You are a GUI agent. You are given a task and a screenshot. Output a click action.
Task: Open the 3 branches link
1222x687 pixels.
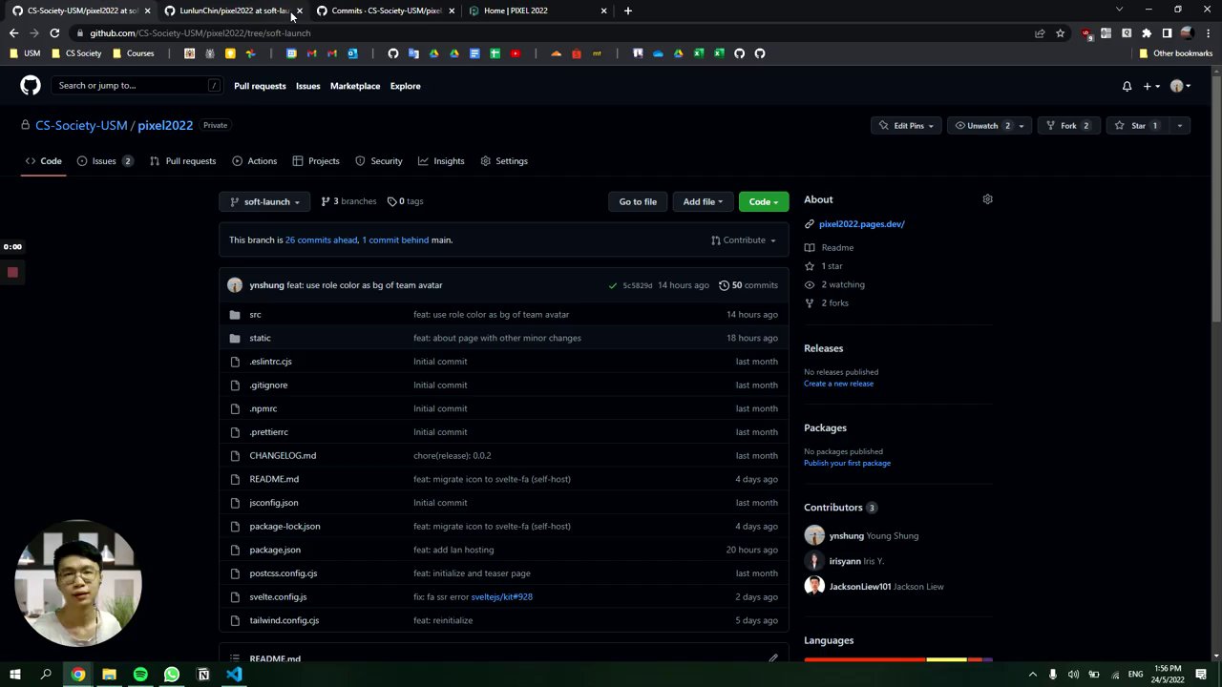coord(348,201)
